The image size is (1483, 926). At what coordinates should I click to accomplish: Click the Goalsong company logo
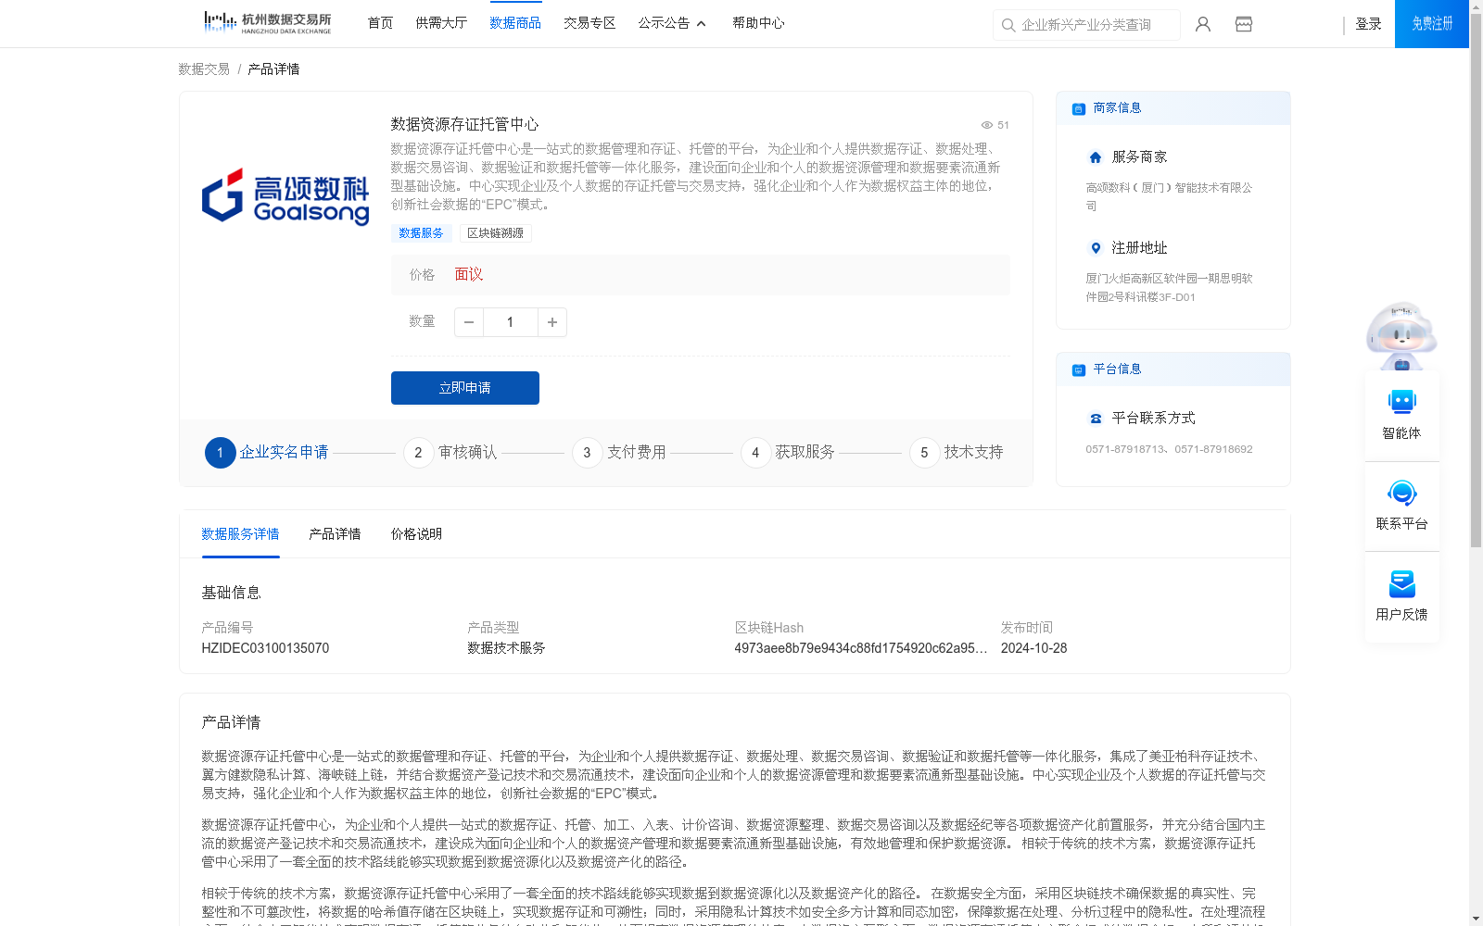point(285,196)
